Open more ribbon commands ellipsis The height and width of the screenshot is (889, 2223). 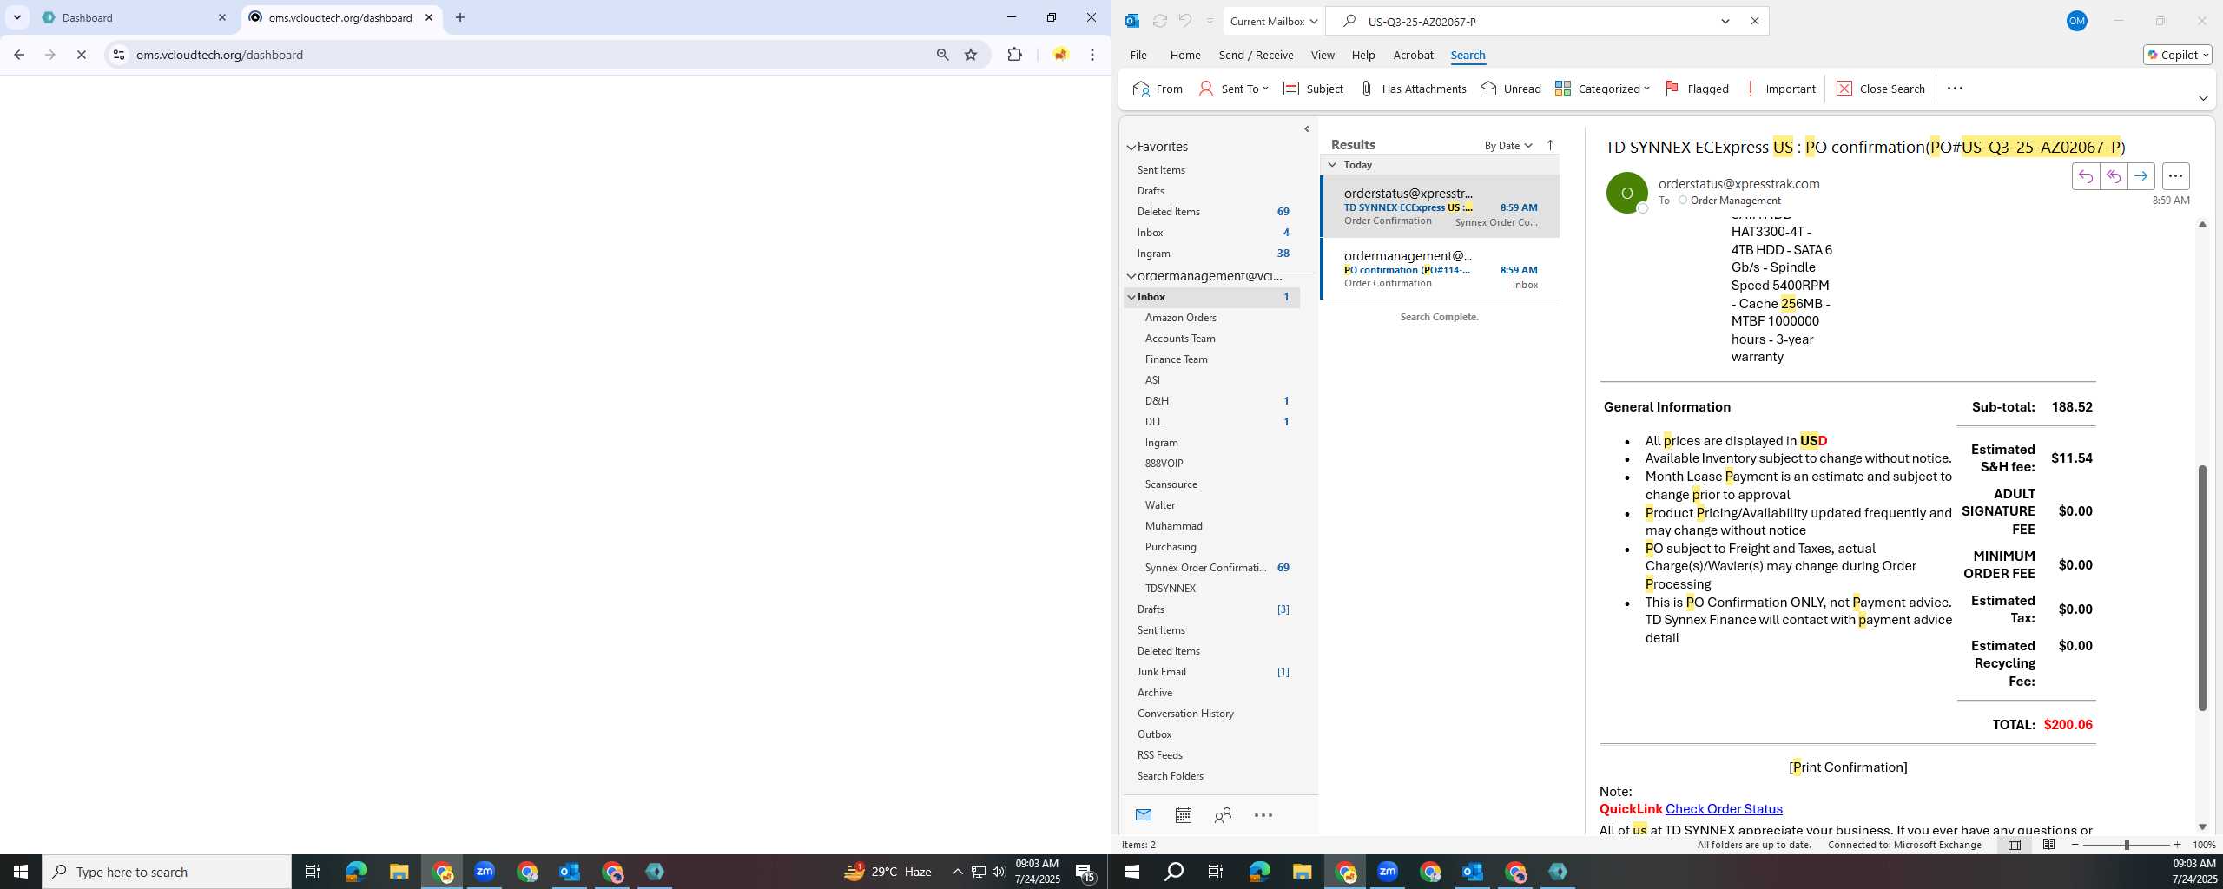[x=1955, y=89]
